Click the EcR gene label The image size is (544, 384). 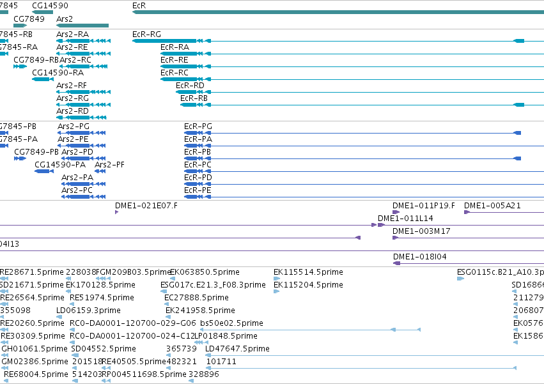coord(139,6)
